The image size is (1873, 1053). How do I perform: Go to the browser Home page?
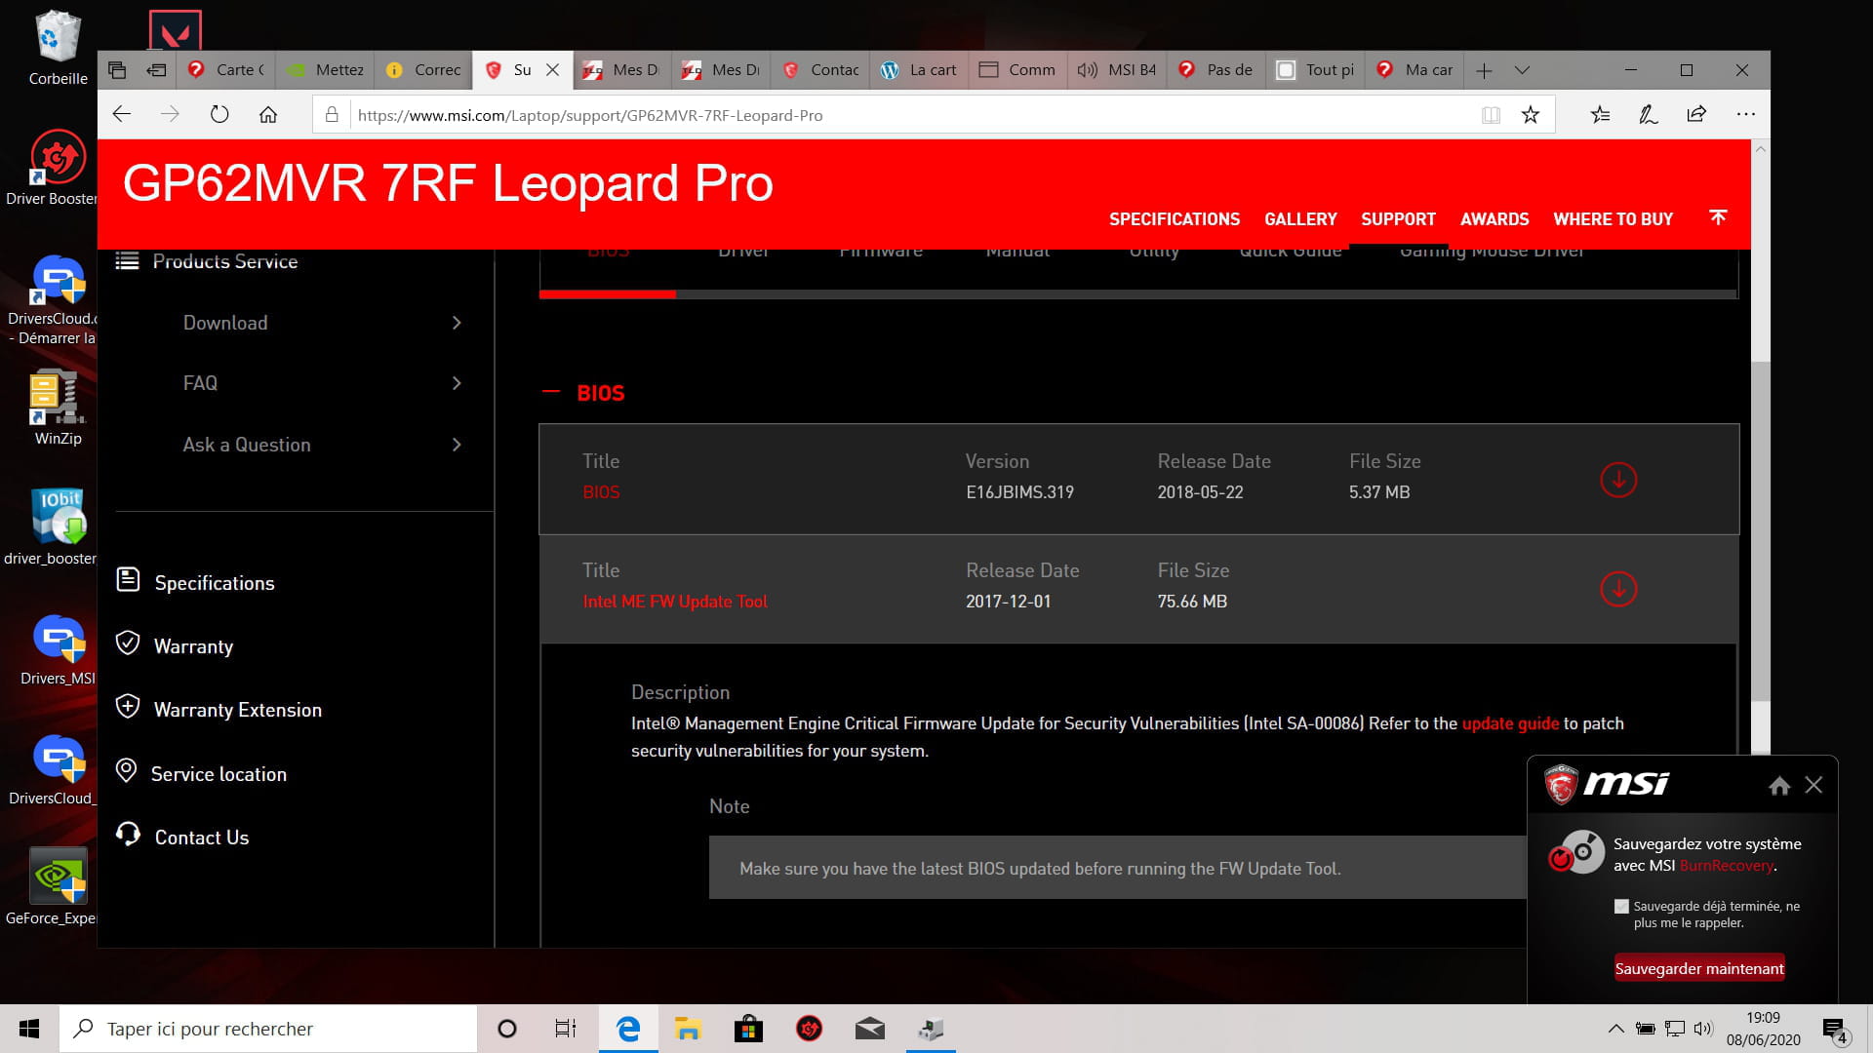click(x=268, y=115)
